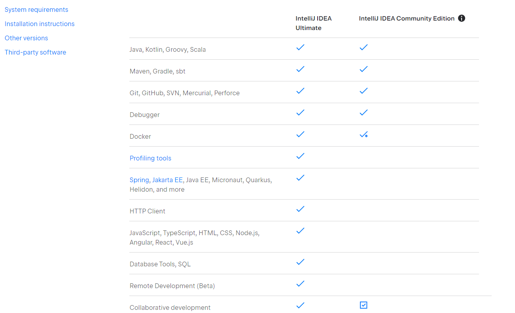Click the 'HTTP Client' row label

tap(148, 211)
